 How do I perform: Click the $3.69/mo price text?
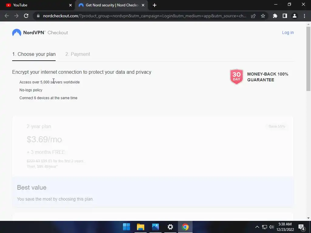point(44,140)
